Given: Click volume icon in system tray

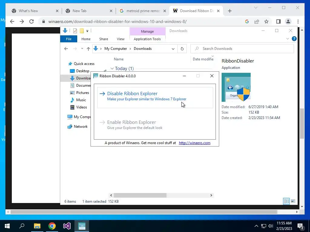Looking at the screenshot, I should 271,226.
